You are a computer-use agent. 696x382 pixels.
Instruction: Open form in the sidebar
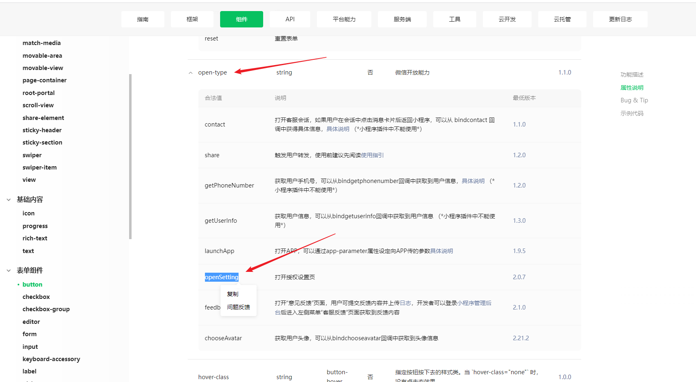[30, 334]
